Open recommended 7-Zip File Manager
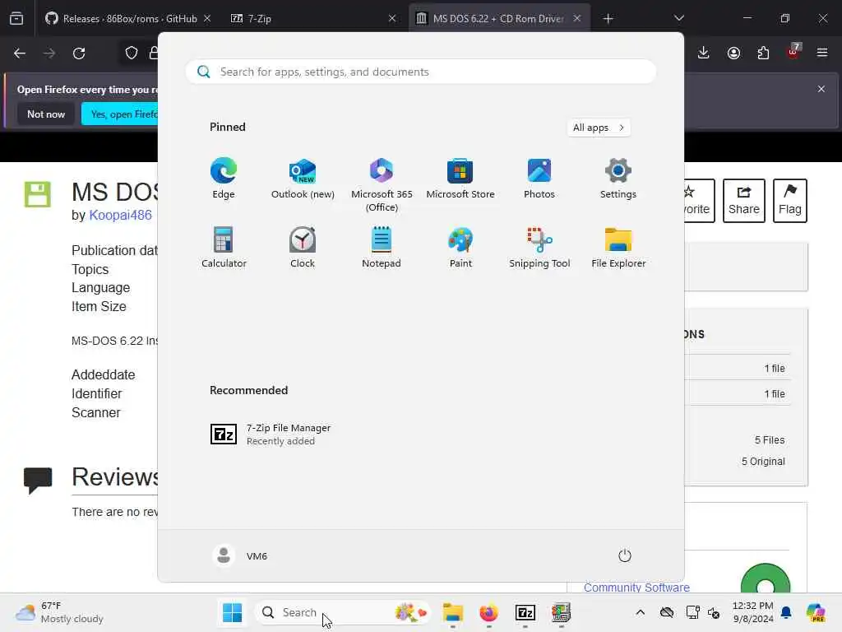Image resolution: width=842 pixels, height=632 pixels. tap(271, 434)
